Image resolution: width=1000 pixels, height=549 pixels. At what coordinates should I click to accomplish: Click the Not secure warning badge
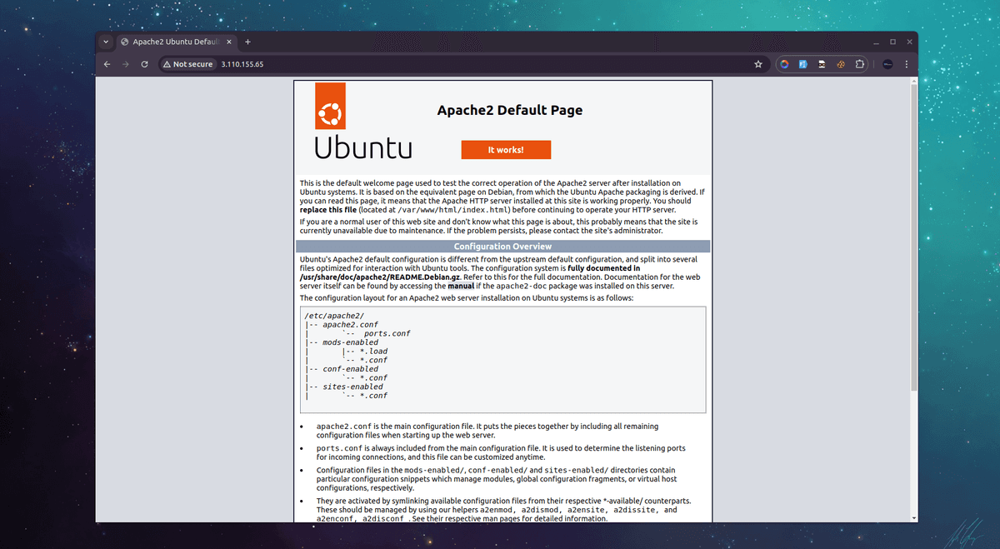187,63
